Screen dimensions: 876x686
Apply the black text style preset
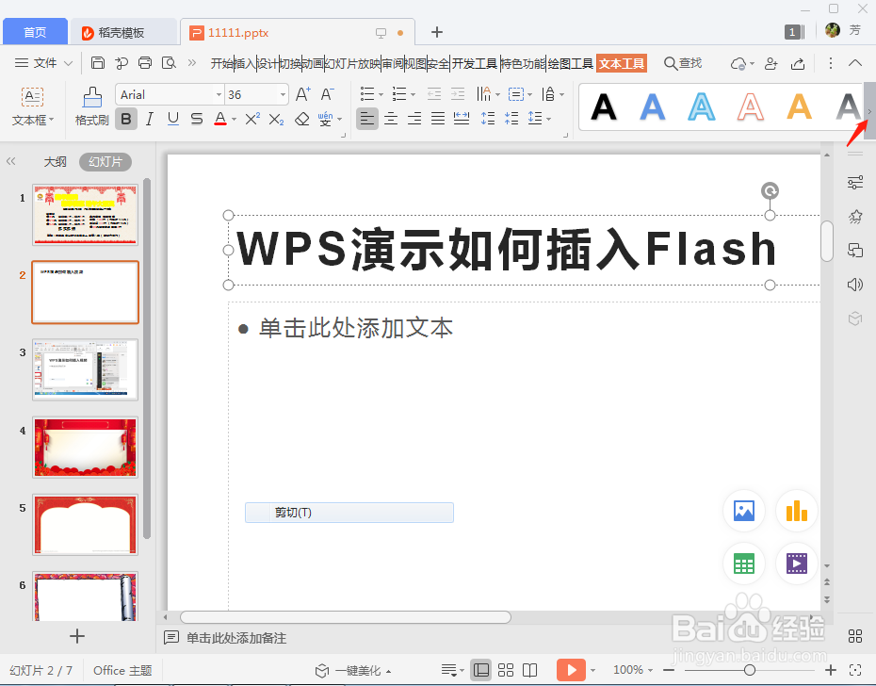[x=604, y=106]
